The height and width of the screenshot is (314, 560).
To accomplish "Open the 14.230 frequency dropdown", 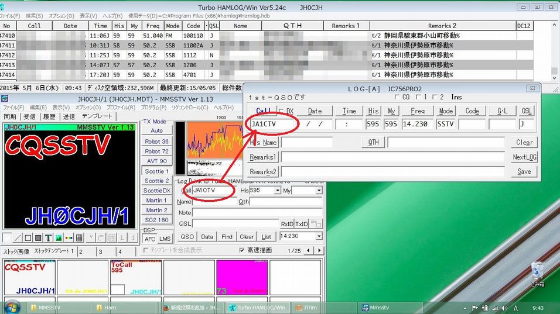I will [x=319, y=236].
